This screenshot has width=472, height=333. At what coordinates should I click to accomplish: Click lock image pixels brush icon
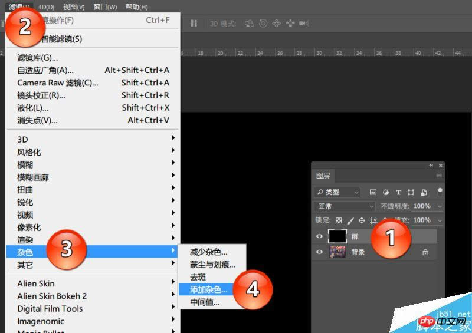pyautogui.click(x=350, y=220)
